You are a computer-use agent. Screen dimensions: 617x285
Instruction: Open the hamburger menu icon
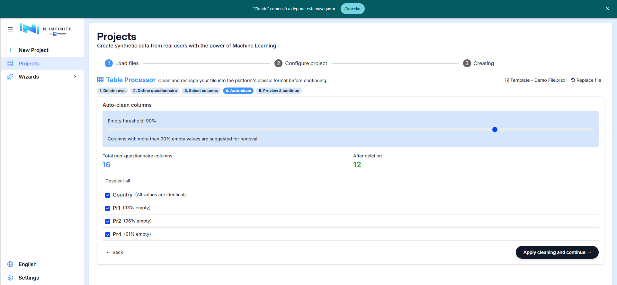(x=10, y=29)
